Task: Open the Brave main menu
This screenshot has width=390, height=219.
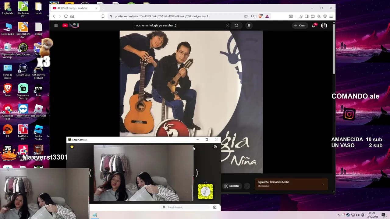Action: pyautogui.click(x=331, y=16)
